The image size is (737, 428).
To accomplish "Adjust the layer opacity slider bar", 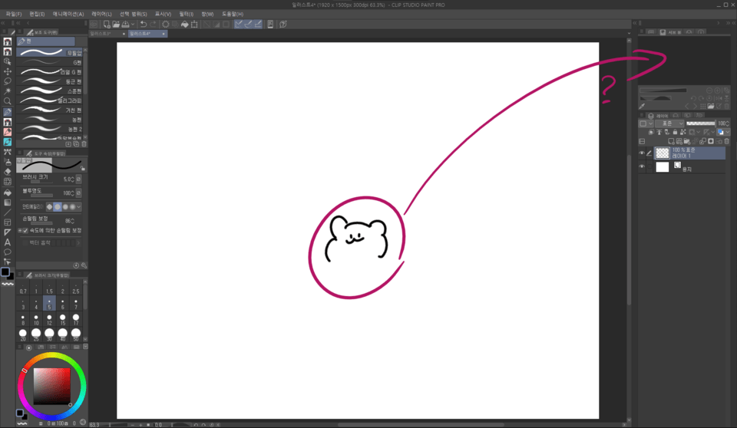I will (x=701, y=123).
